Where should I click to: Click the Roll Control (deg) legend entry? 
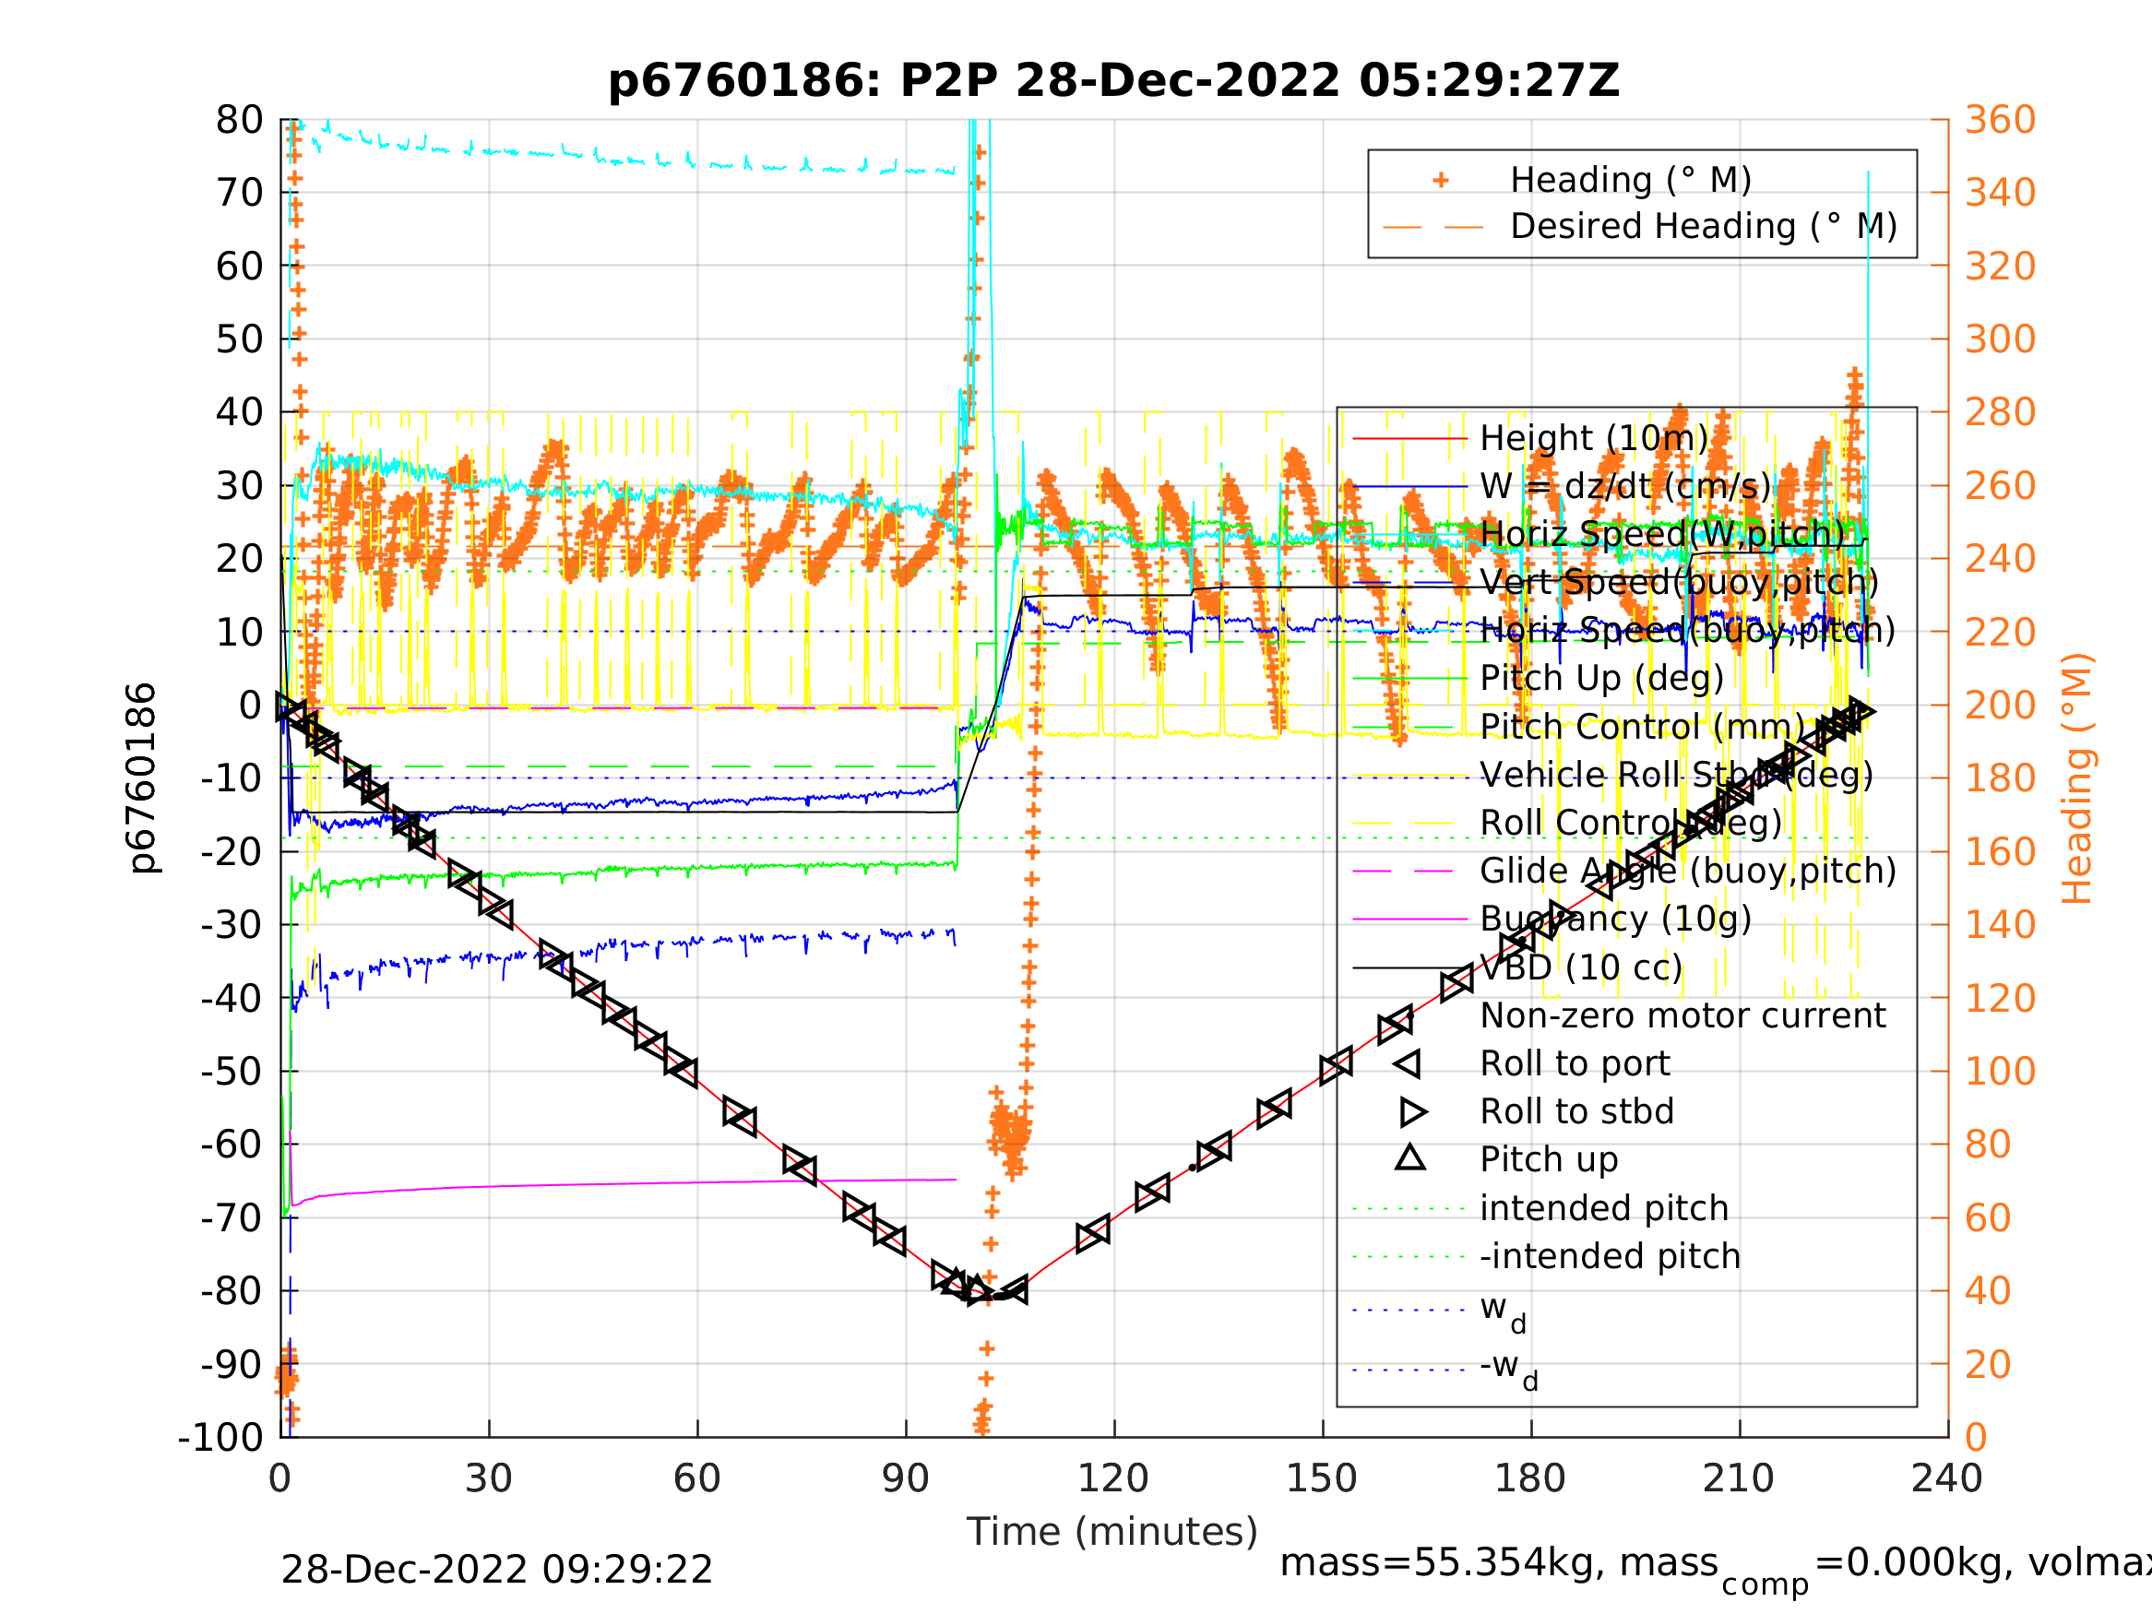click(x=1631, y=823)
